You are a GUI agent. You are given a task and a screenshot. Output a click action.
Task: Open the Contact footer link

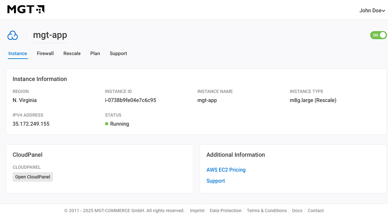pos(315,211)
